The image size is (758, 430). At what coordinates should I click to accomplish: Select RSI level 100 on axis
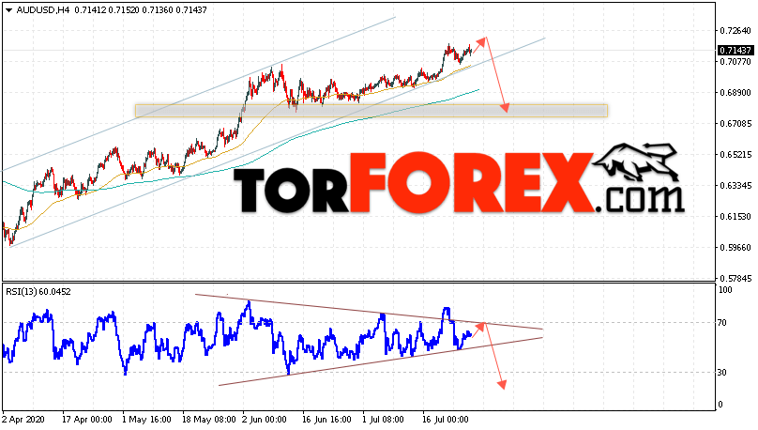(x=725, y=290)
